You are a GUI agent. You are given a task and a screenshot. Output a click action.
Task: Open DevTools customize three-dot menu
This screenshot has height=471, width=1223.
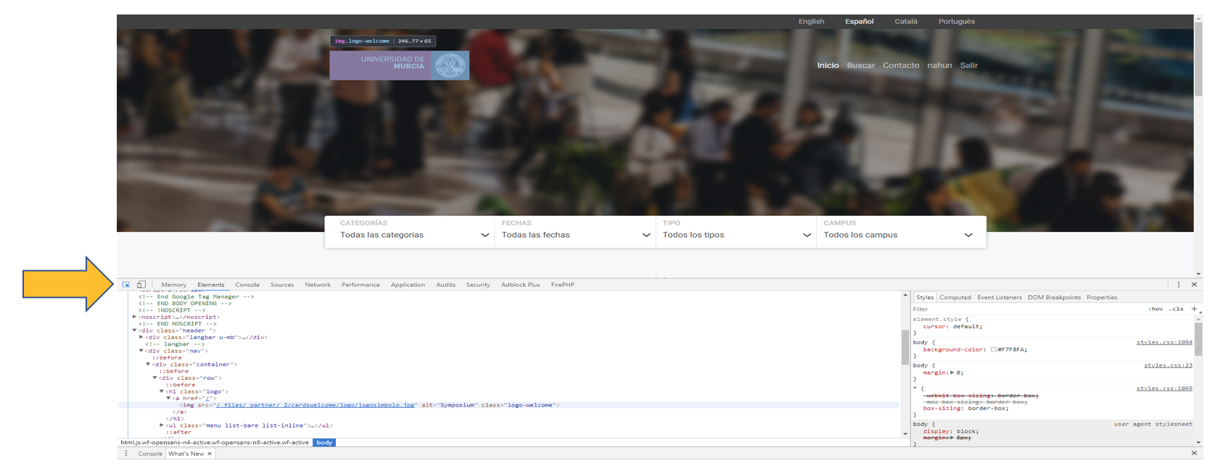1179,285
